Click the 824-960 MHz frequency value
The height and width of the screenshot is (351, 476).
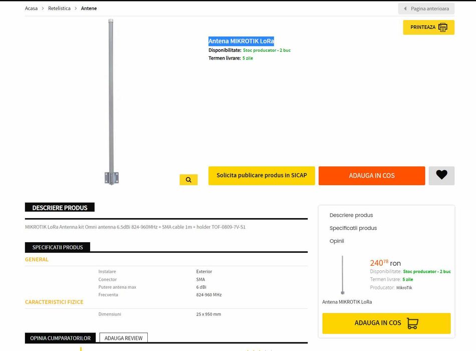[x=209, y=295]
